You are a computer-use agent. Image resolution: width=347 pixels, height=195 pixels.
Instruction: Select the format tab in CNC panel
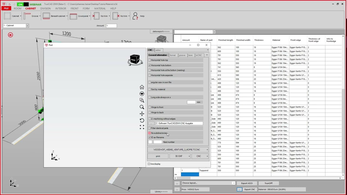(x=173, y=55)
